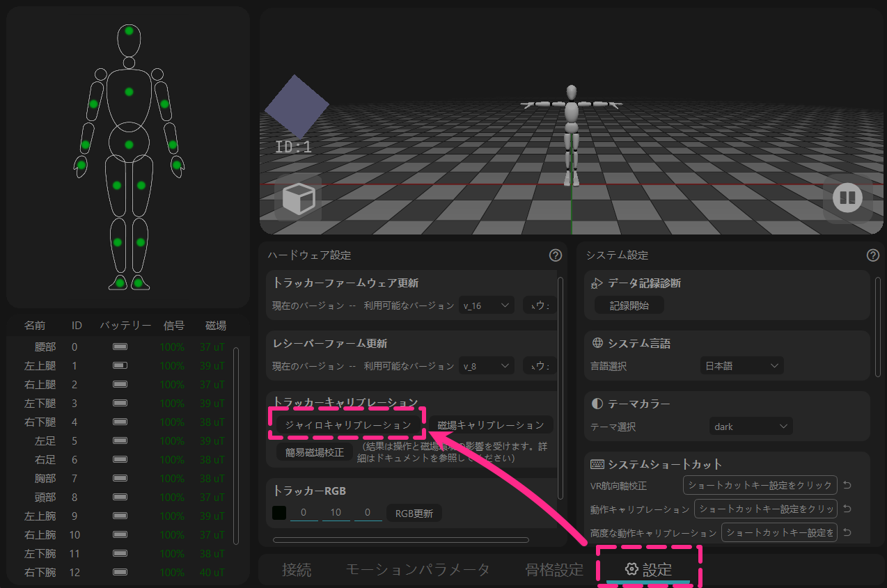
Task: Switch to the 接続 tab
Action: tap(297, 569)
